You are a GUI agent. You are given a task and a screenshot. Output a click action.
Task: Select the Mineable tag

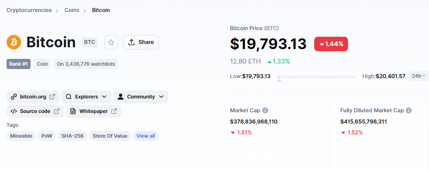click(x=21, y=136)
